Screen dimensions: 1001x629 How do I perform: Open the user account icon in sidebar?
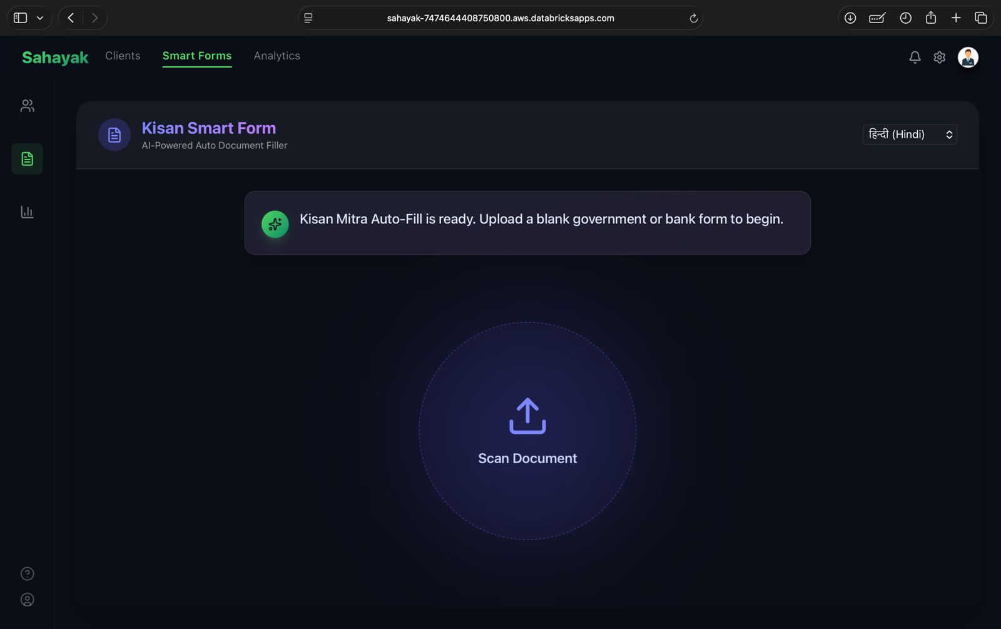[27, 600]
